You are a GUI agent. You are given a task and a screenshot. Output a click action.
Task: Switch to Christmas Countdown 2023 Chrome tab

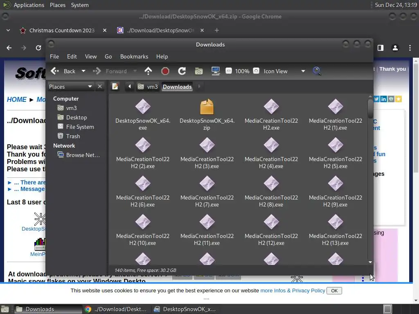pos(62,30)
